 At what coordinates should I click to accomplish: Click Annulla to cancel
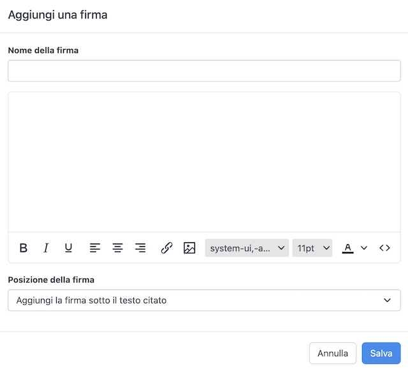(333, 353)
